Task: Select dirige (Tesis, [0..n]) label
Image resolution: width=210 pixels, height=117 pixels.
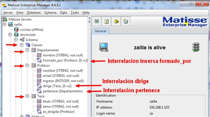Action: tap(57, 86)
